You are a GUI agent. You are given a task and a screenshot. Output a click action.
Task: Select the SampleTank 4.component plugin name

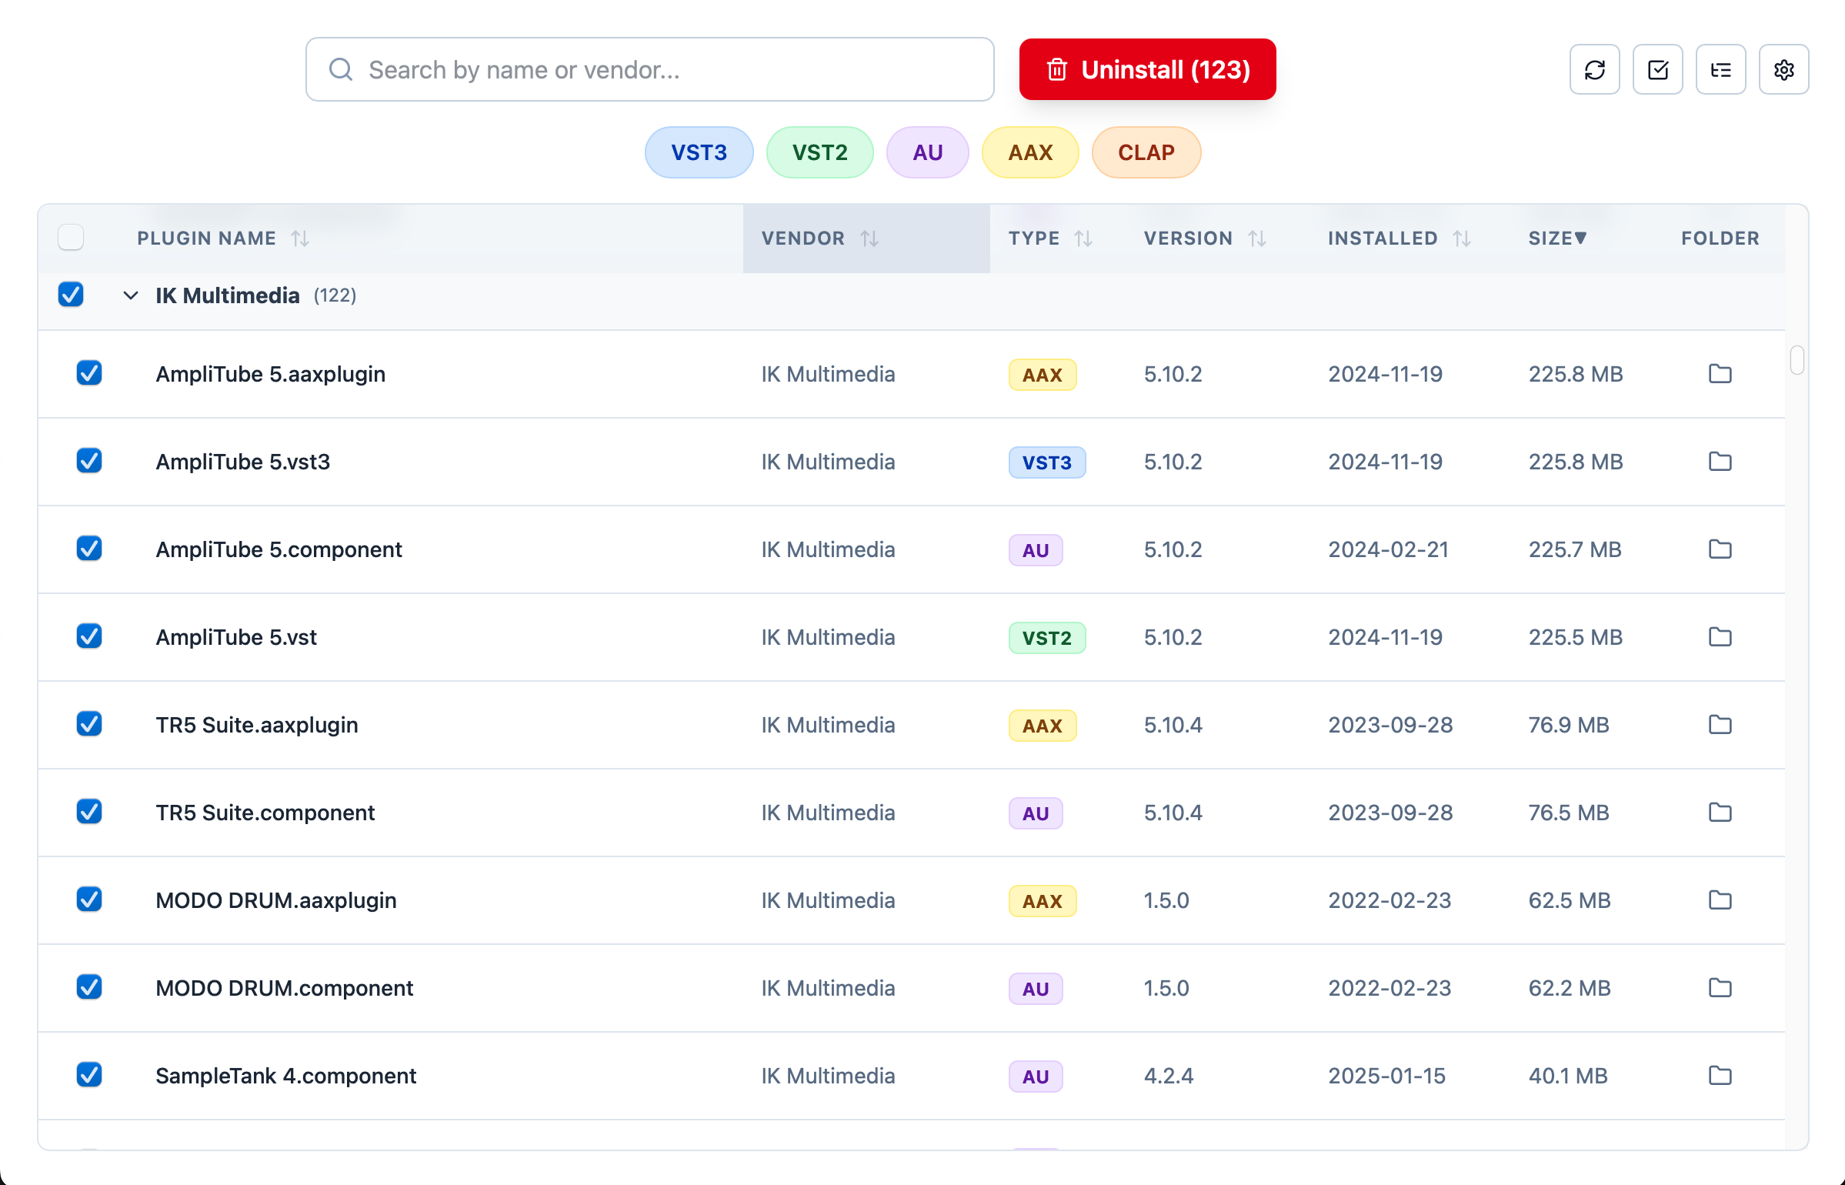[285, 1076]
